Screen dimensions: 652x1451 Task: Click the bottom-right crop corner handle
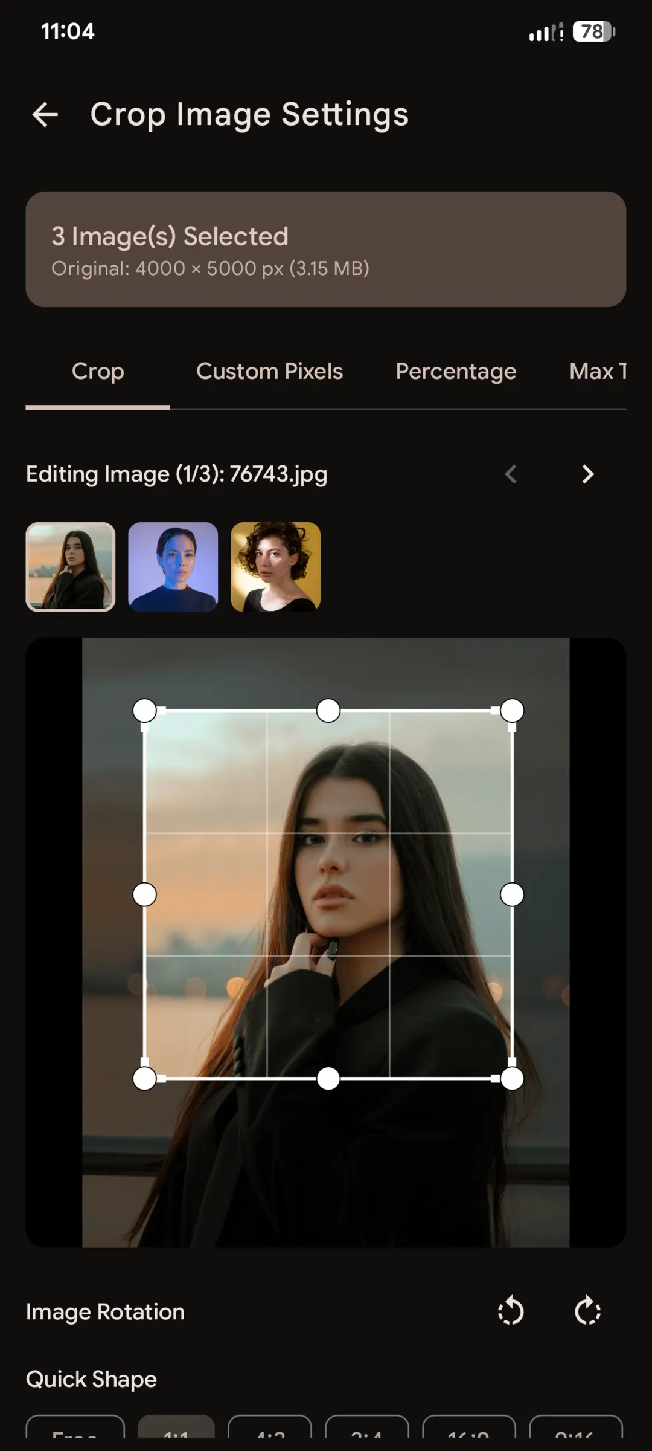click(x=512, y=1078)
